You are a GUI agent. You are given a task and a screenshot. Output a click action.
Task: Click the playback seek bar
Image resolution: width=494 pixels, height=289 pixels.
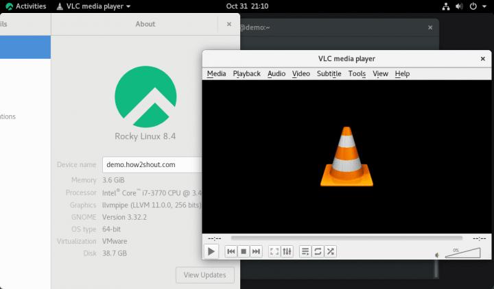346,238
